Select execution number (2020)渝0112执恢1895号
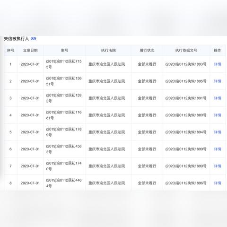The height and width of the screenshot is (227, 227). pos(186,81)
